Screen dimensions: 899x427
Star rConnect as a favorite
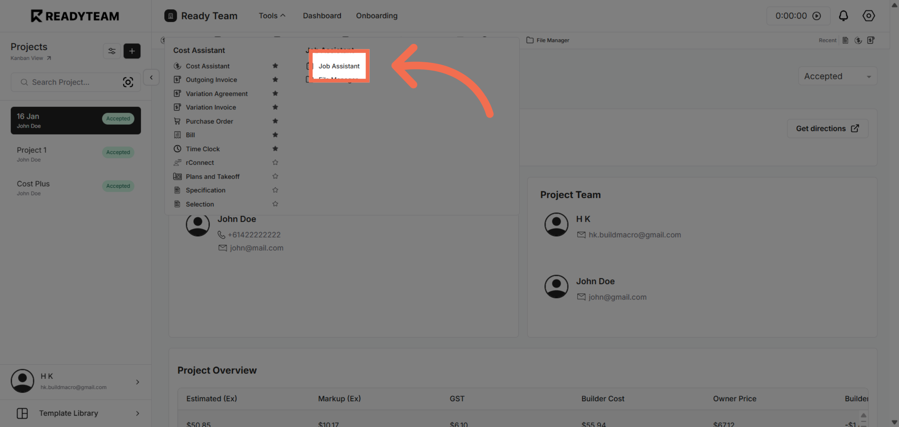[275, 162]
